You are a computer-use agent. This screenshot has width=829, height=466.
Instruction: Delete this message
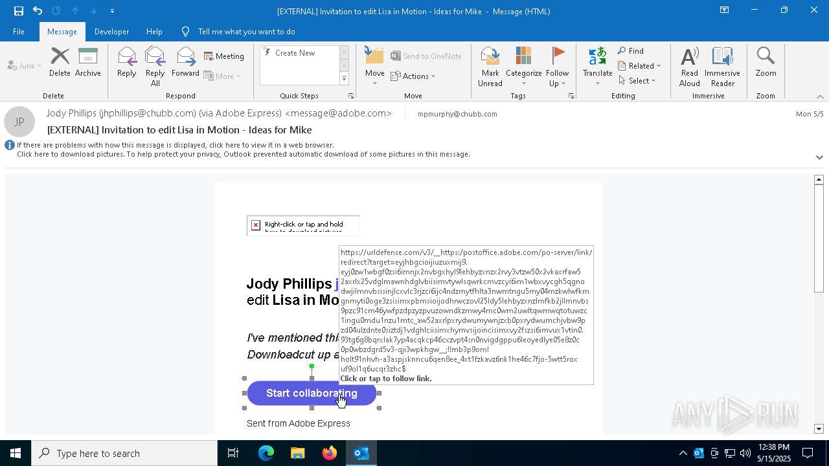coord(60,63)
